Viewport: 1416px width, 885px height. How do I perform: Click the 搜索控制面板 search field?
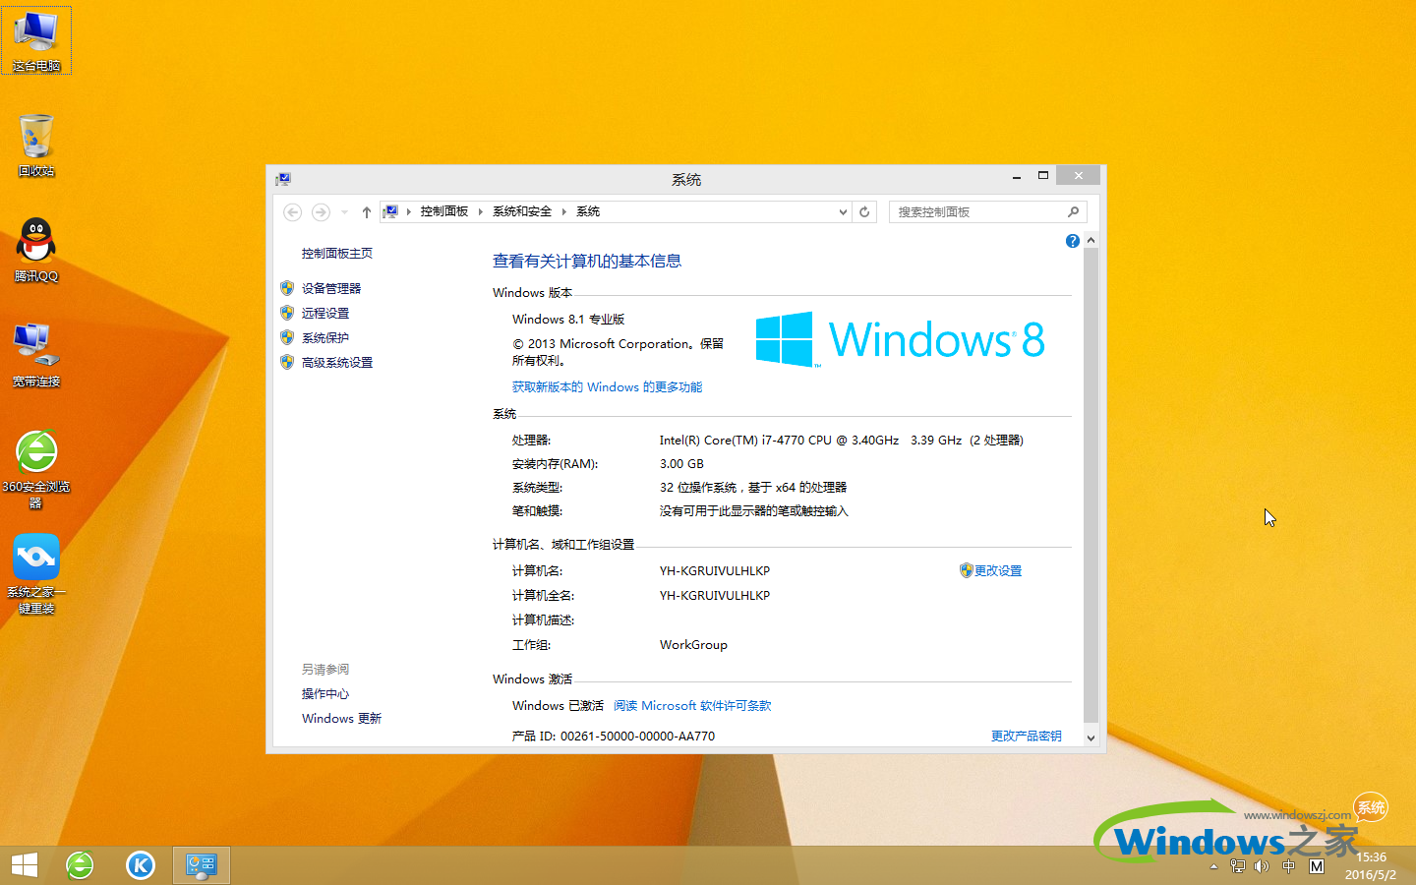pos(978,212)
